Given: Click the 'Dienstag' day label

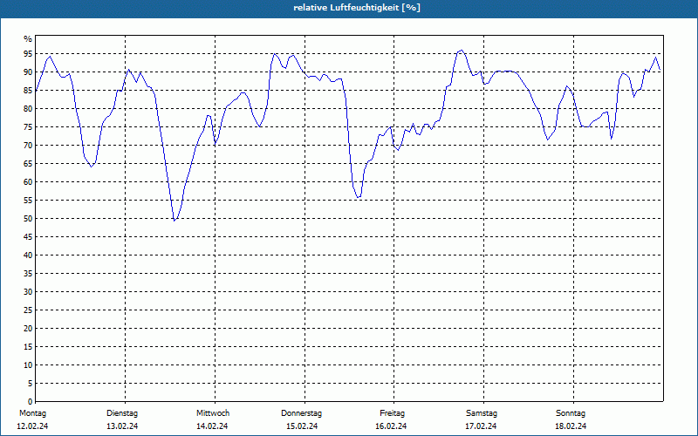Looking at the screenshot, I should [122, 413].
